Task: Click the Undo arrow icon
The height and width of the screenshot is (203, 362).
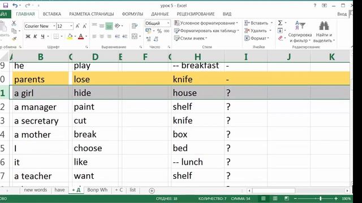Action: click(x=15, y=5)
